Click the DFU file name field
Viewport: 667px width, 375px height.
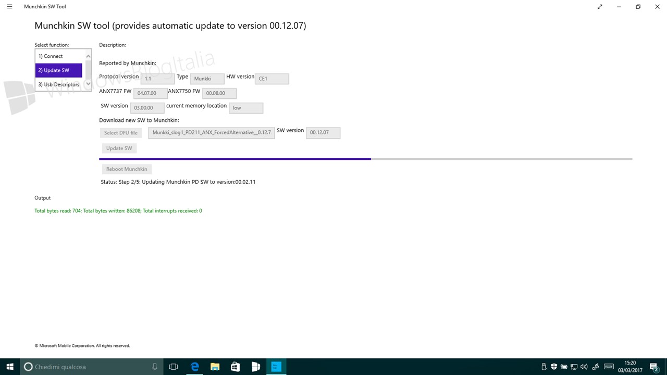coord(212,133)
